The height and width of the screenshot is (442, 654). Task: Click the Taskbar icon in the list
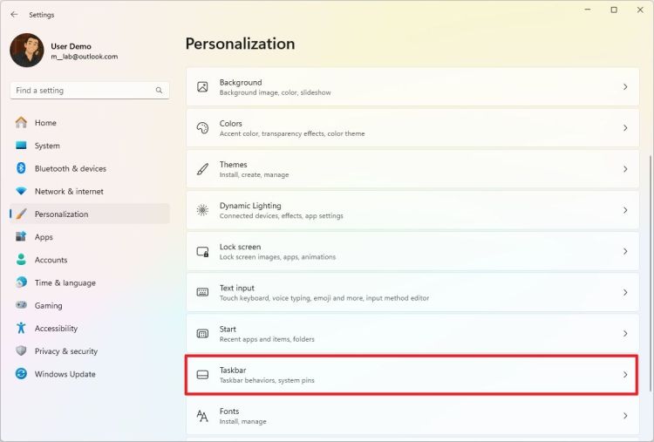(x=202, y=375)
